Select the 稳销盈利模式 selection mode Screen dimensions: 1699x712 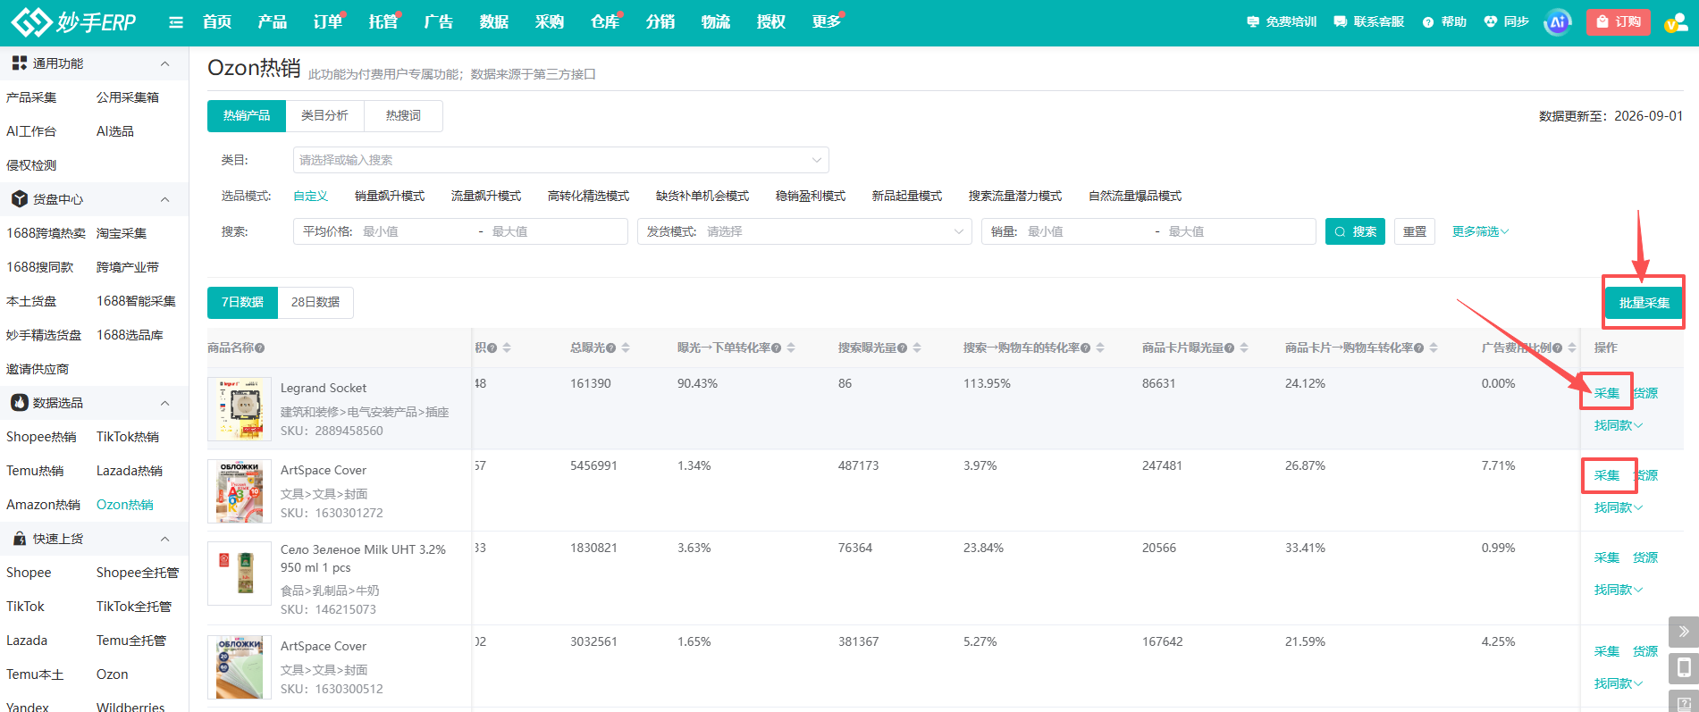pos(811,196)
